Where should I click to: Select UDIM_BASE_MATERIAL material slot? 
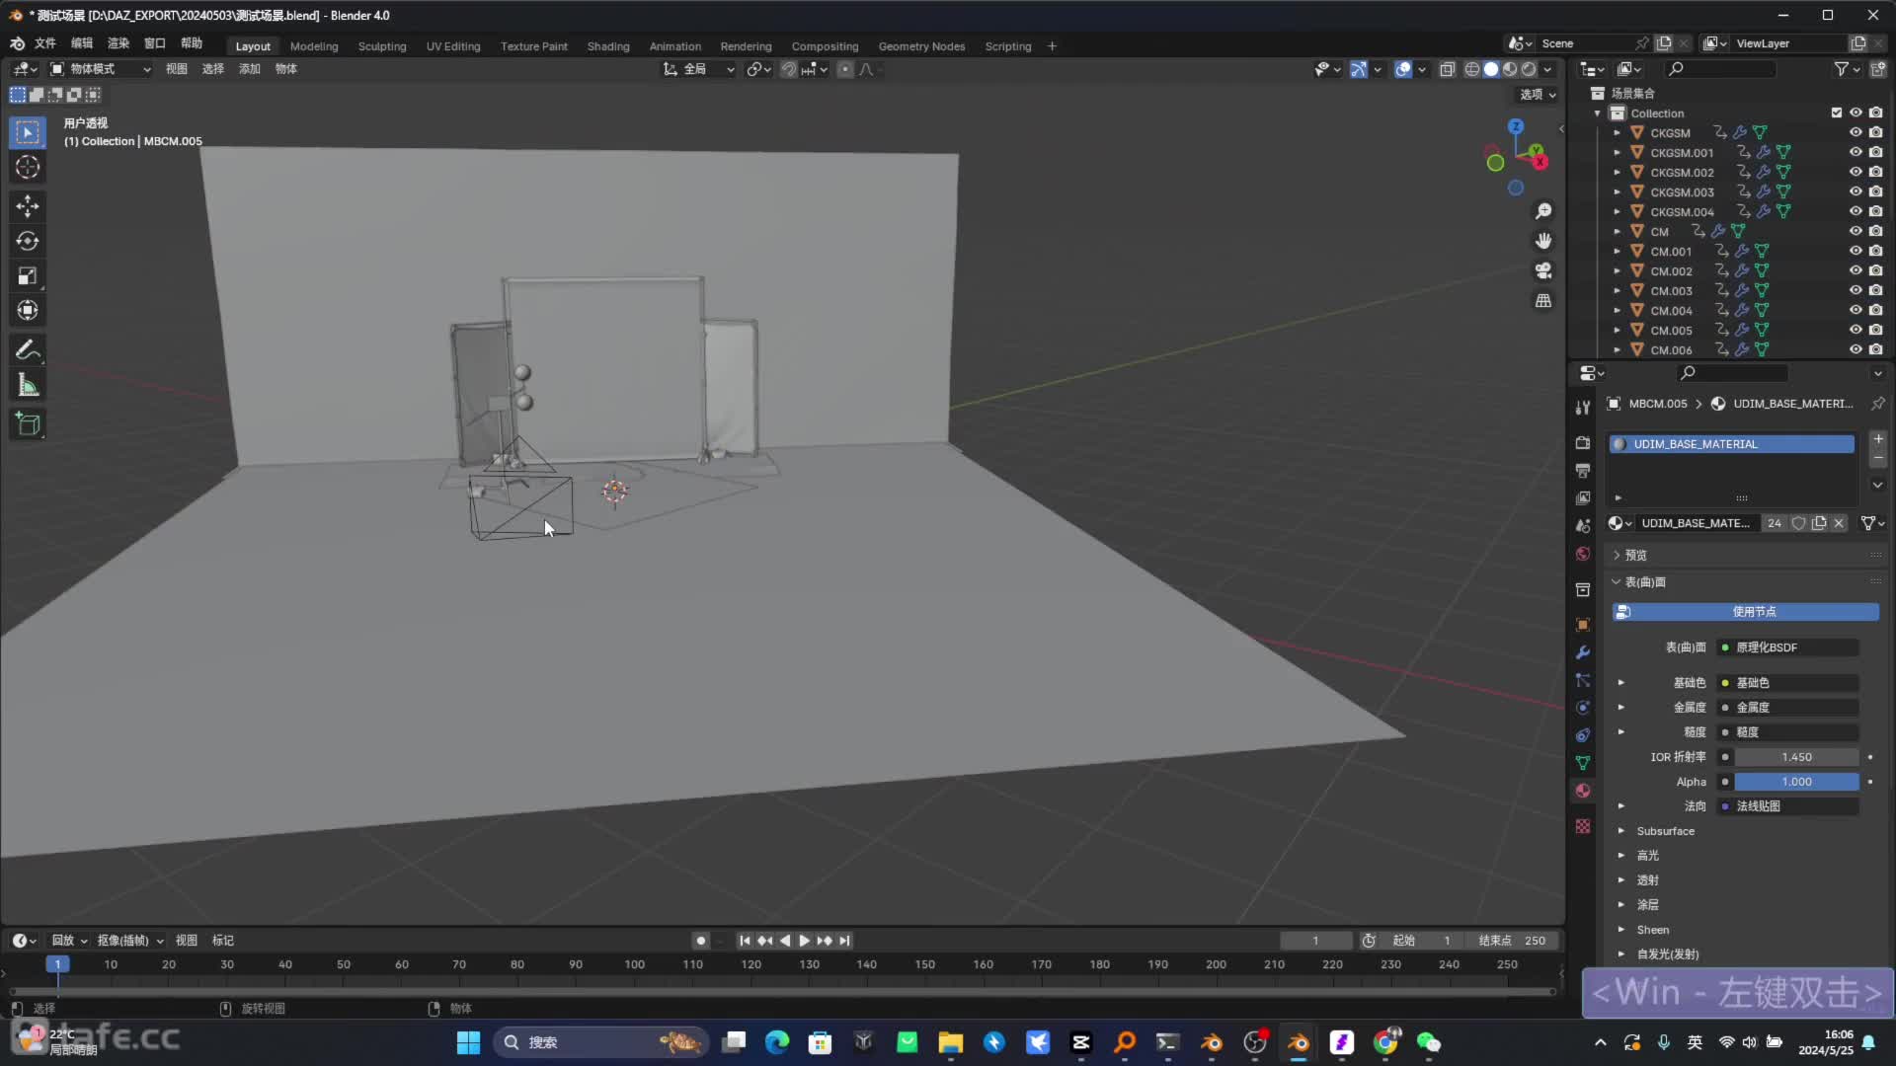(1732, 444)
